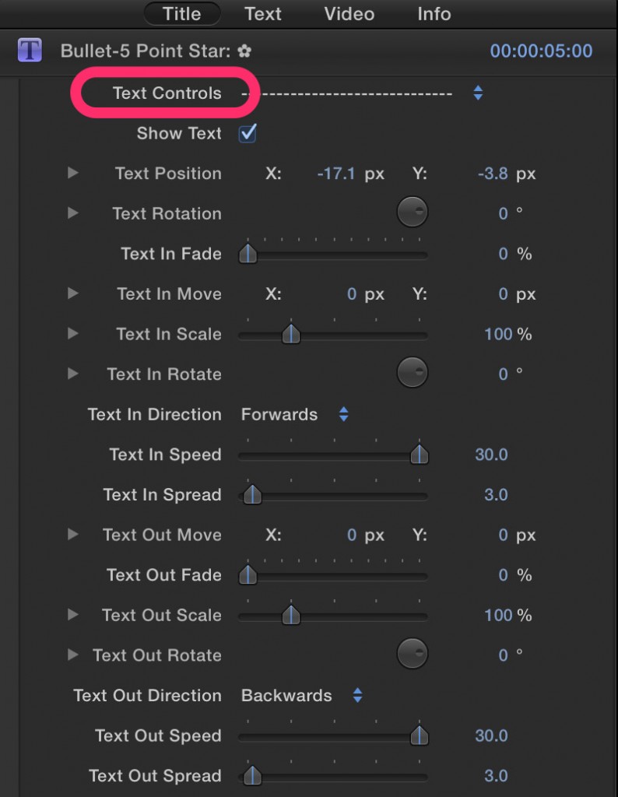Open the Text Out Direction Backwards dropdown
This screenshot has height=797, width=618.
point(302,695)
